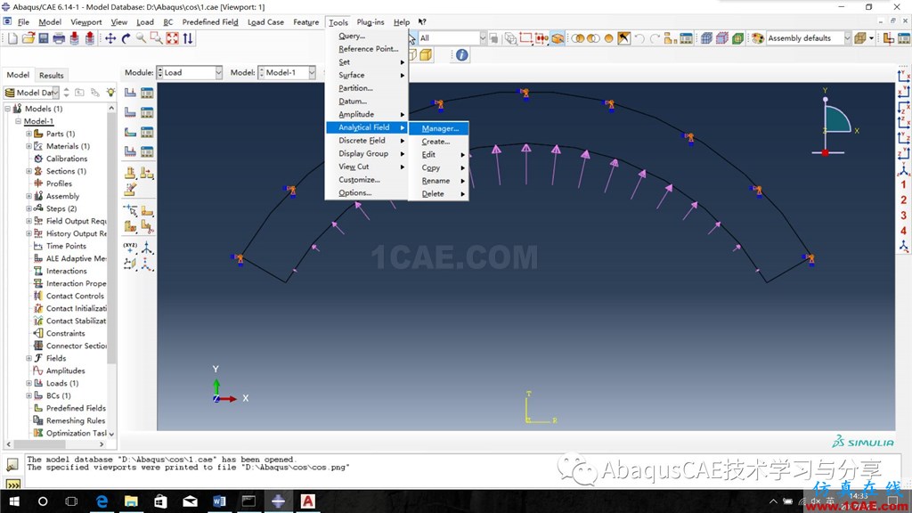Click the New Model Database icon

tap(12, 38)
